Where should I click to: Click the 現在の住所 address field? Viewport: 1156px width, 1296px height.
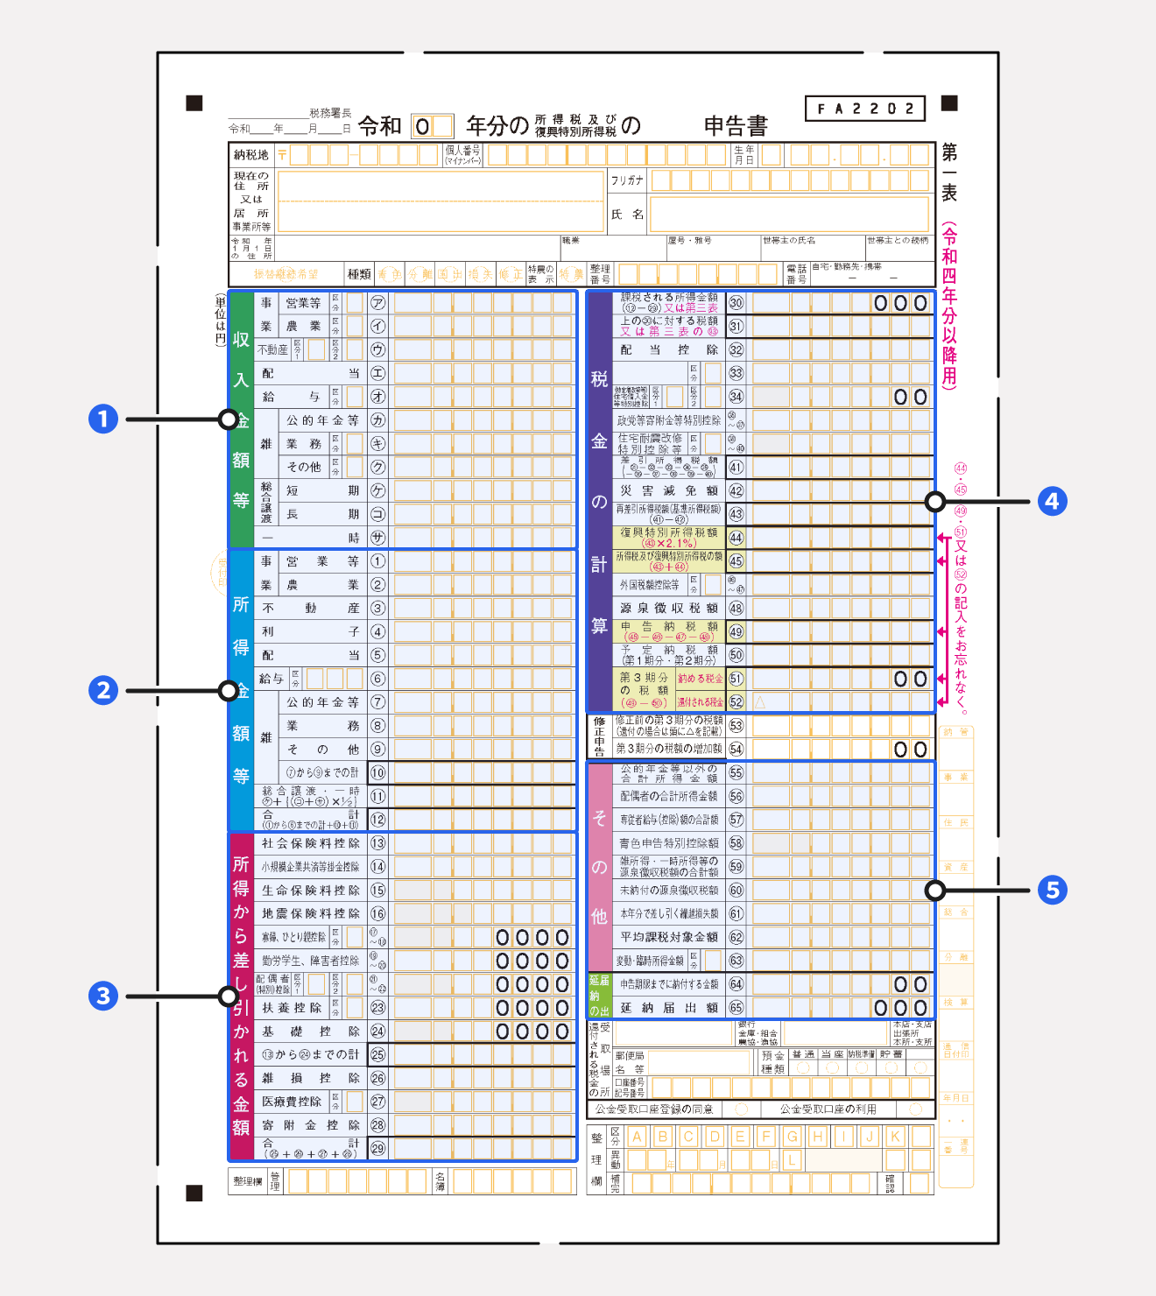tap(441, 201)
